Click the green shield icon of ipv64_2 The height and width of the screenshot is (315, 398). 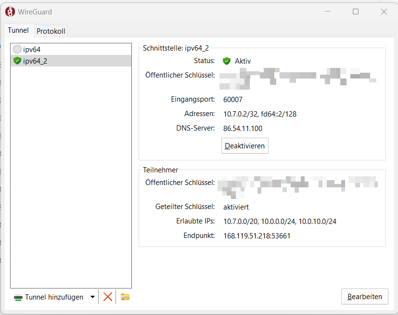point(17,61)
